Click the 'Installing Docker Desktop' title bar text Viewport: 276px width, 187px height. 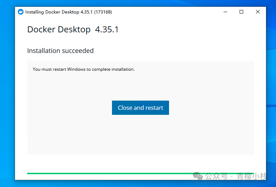point(52,12)
